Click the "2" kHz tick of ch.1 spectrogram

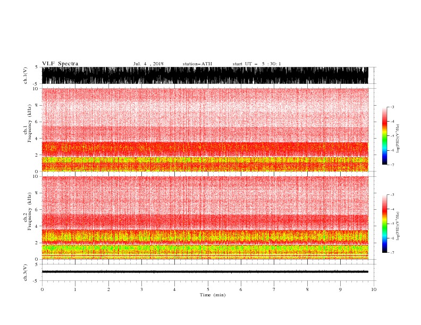point(37,155)
